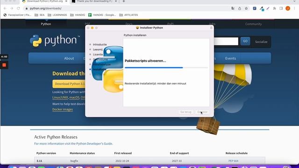299x168 pixels.
Task: Open the puzzle-piece Extensions menu
Action: pos(274,8)
